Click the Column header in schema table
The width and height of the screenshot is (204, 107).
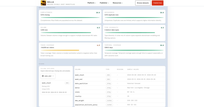point(78,69)
